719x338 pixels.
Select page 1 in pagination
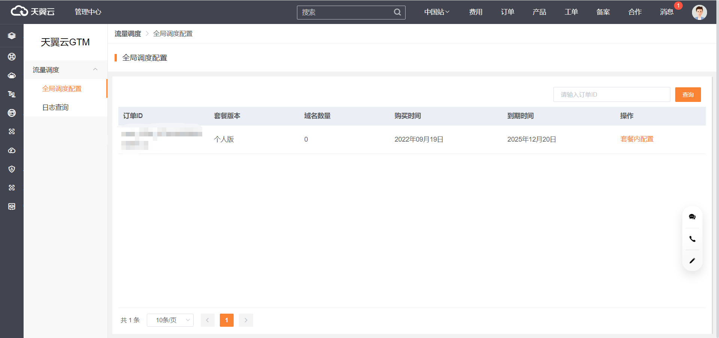coord(227,320)
